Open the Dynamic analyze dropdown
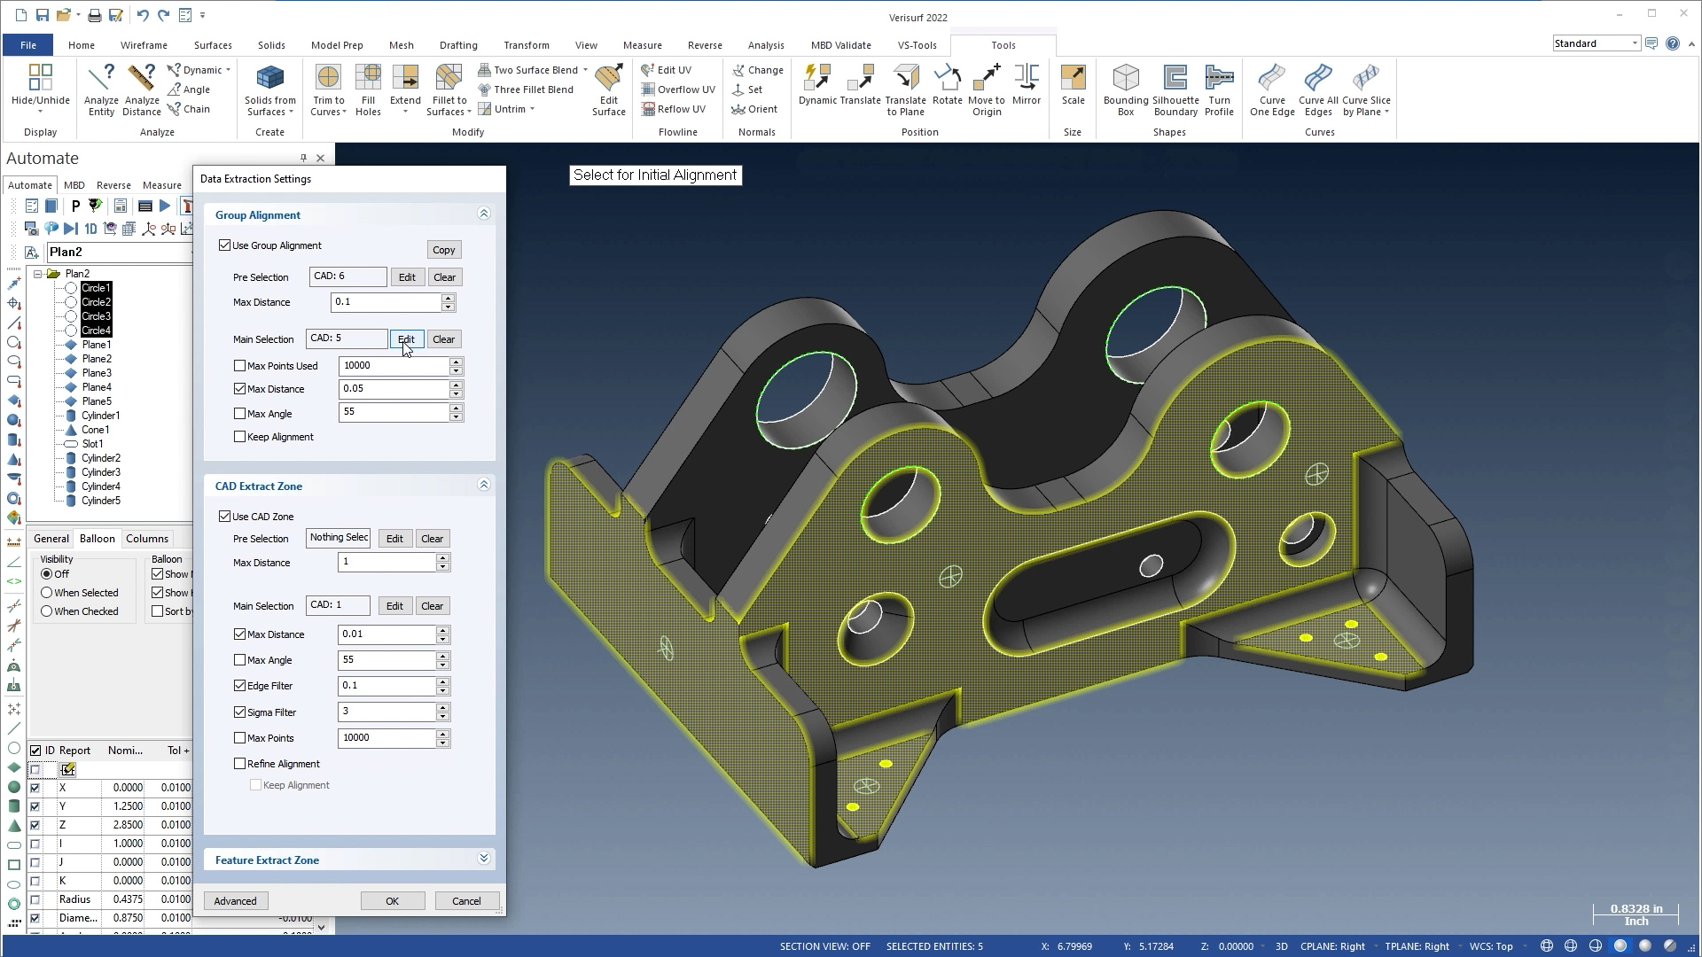The width and height of the screenshot is (1702, 957). coord(228,70)
